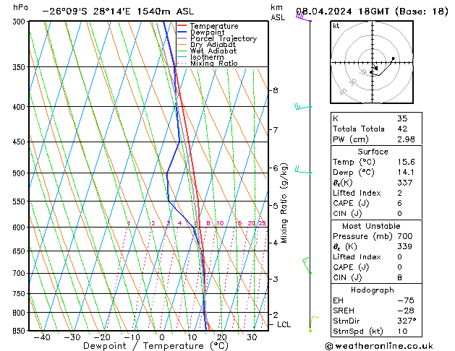Viewport: 455px width, 351px height.
Task: Click the StmSpd (kt) value 10
Action: (x=402, y=331)
